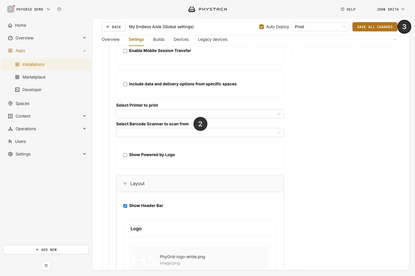The height and width of the screenshot is (276, 415).
Task: Click the Marketplace icon in the sidebar
Action: pyautogui.click(x=17, y=77)
